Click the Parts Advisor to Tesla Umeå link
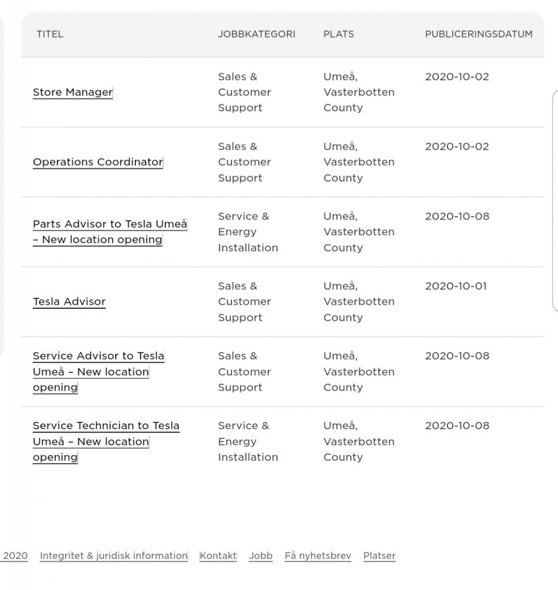The image size is (558, 590). point(109,232)
